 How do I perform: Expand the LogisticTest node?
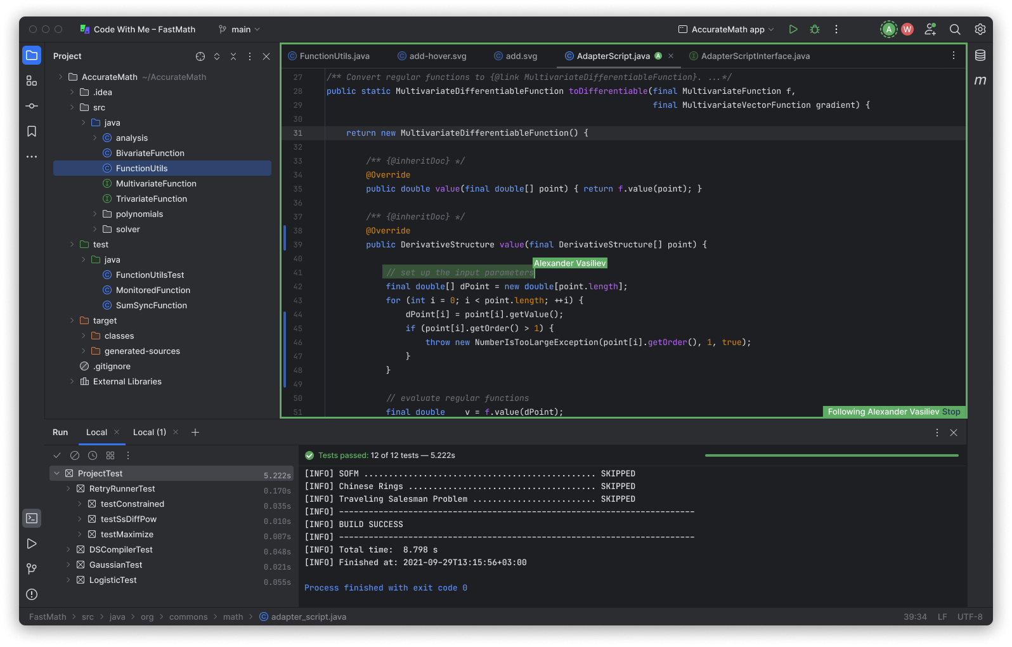pos(68,580)
